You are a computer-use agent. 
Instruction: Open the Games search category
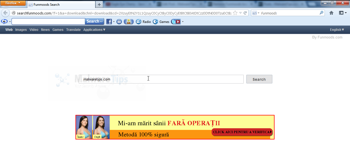coord(58,30)
